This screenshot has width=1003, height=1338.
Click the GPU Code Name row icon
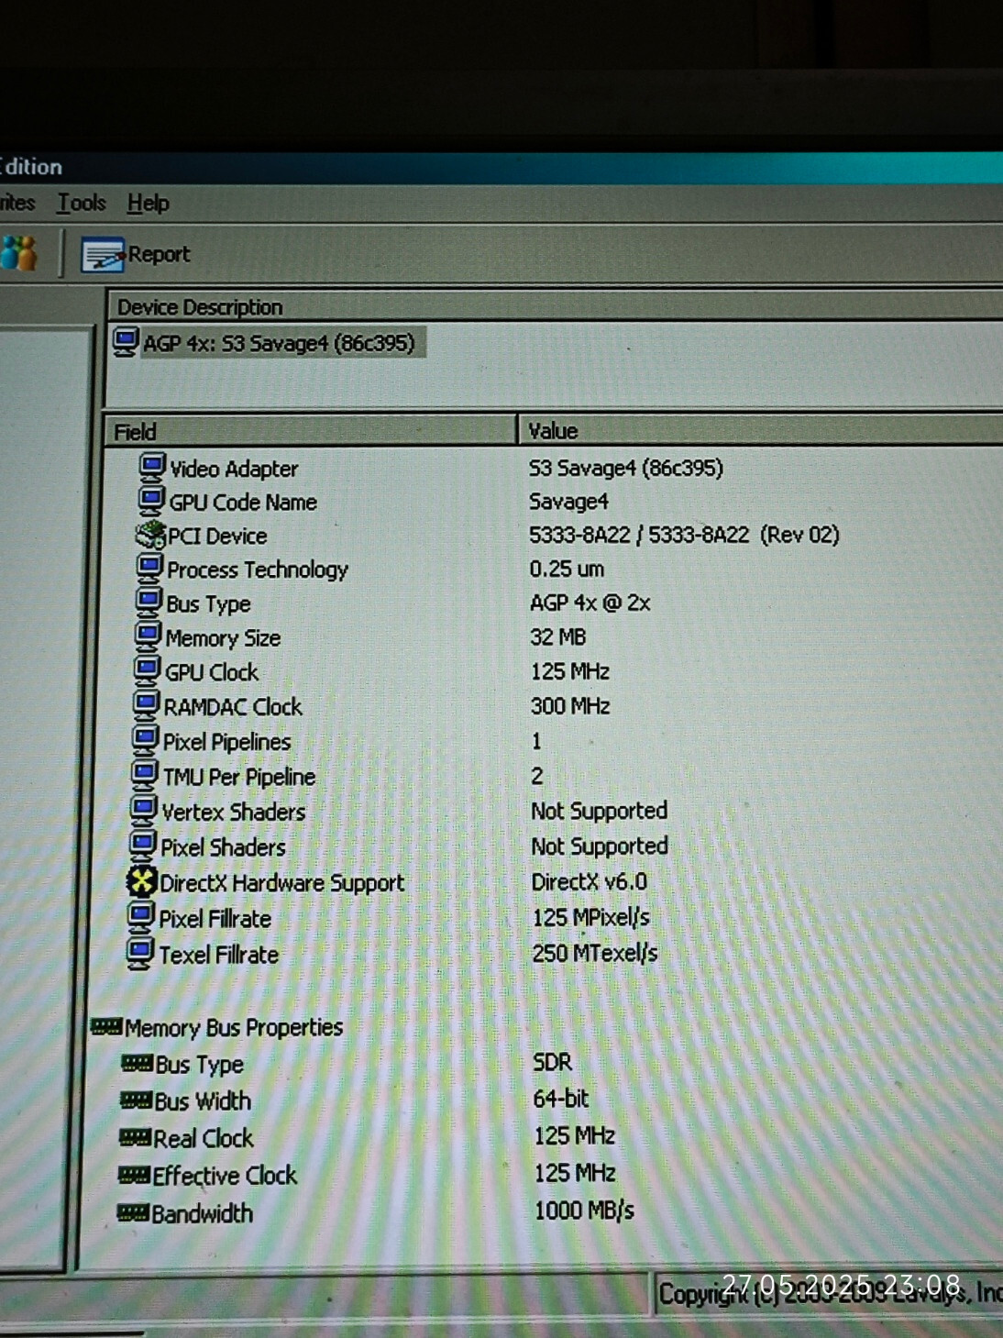(151, 502)
